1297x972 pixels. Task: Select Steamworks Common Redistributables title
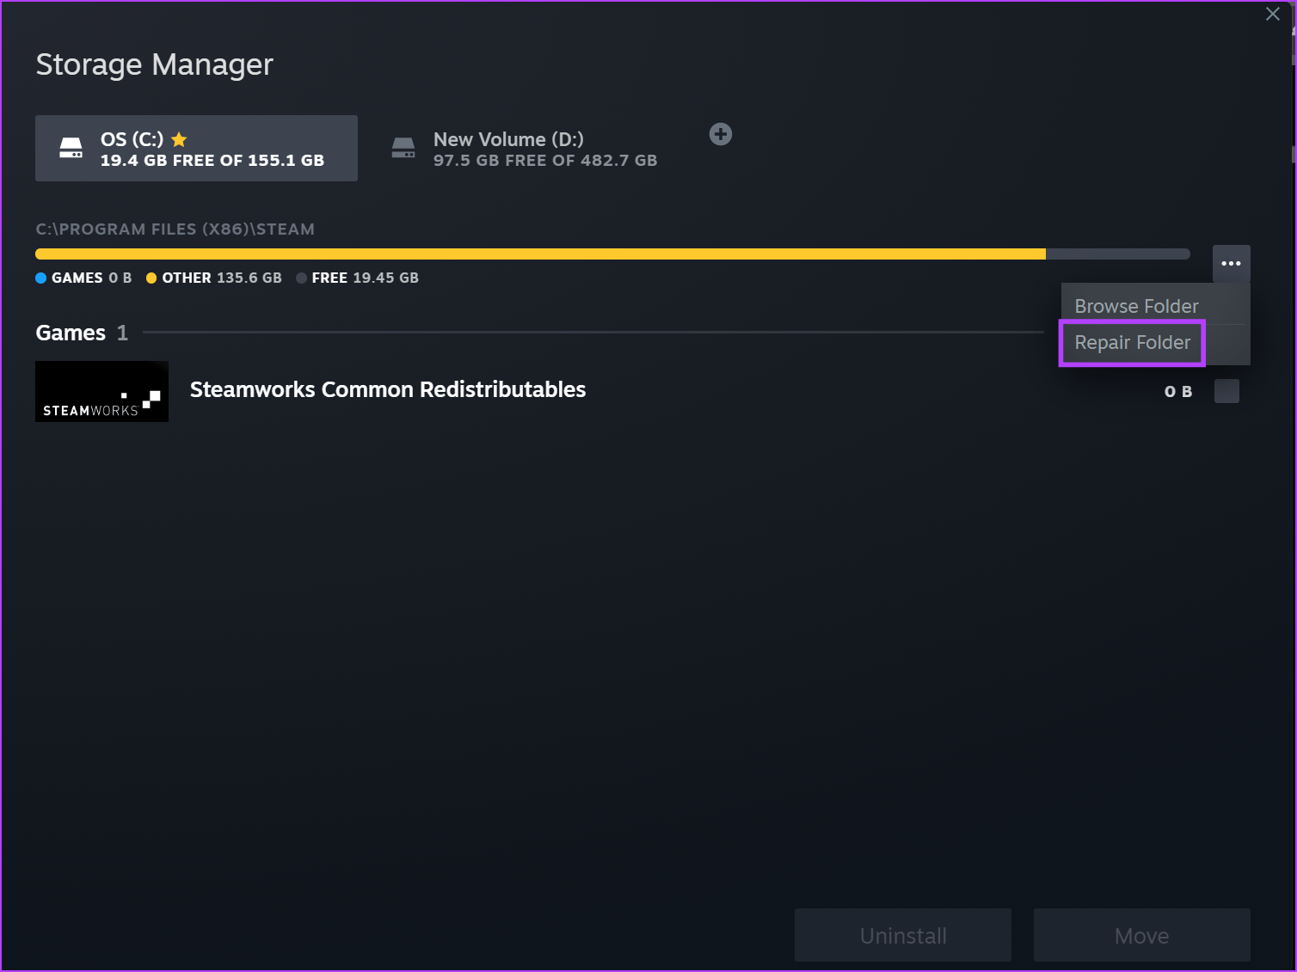point(388,389)
